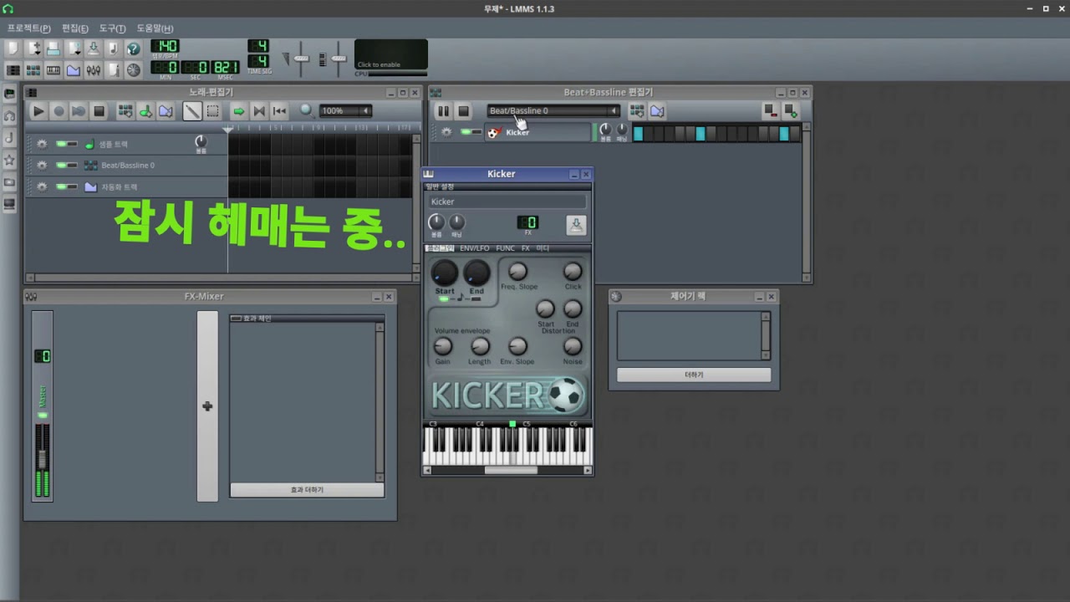Mute the 샘플 트랙 track
The image size is (1070, 602).
[x=61, y=144]
